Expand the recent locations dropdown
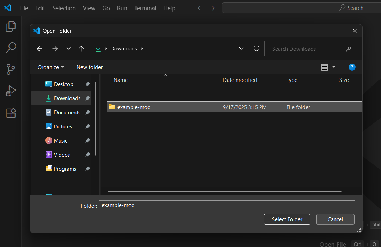The image size is (381, 247). click(68, 49)
